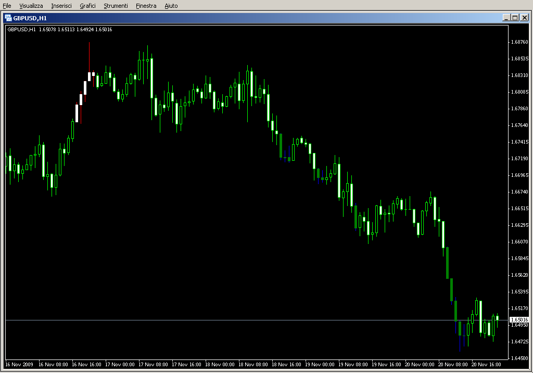Open the Inserisci menu
Viewport: 533px width, 373px height.
tap(61, 6)
